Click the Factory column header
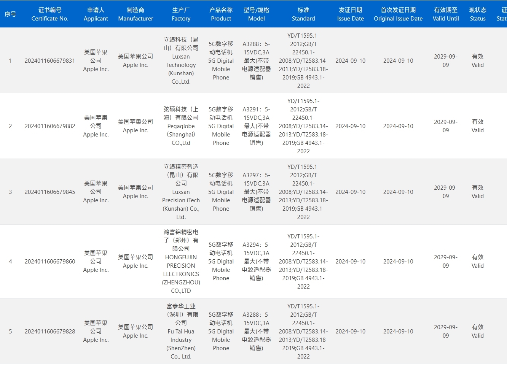Image resolution: width=507 pixels, height=365 pixels. pyautogui.click(x=181, y=14)
